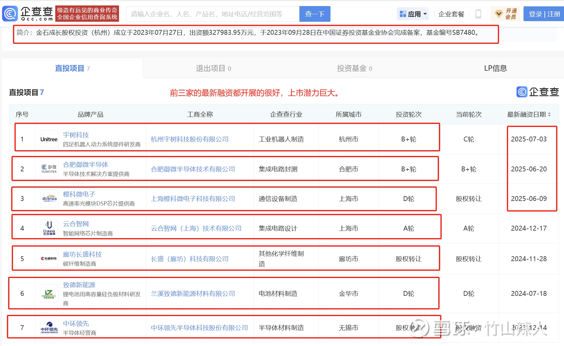Viewport: 564px width, 346px height.
Task: Switch to the LP信息 tab
Action: tap(495, 68)
